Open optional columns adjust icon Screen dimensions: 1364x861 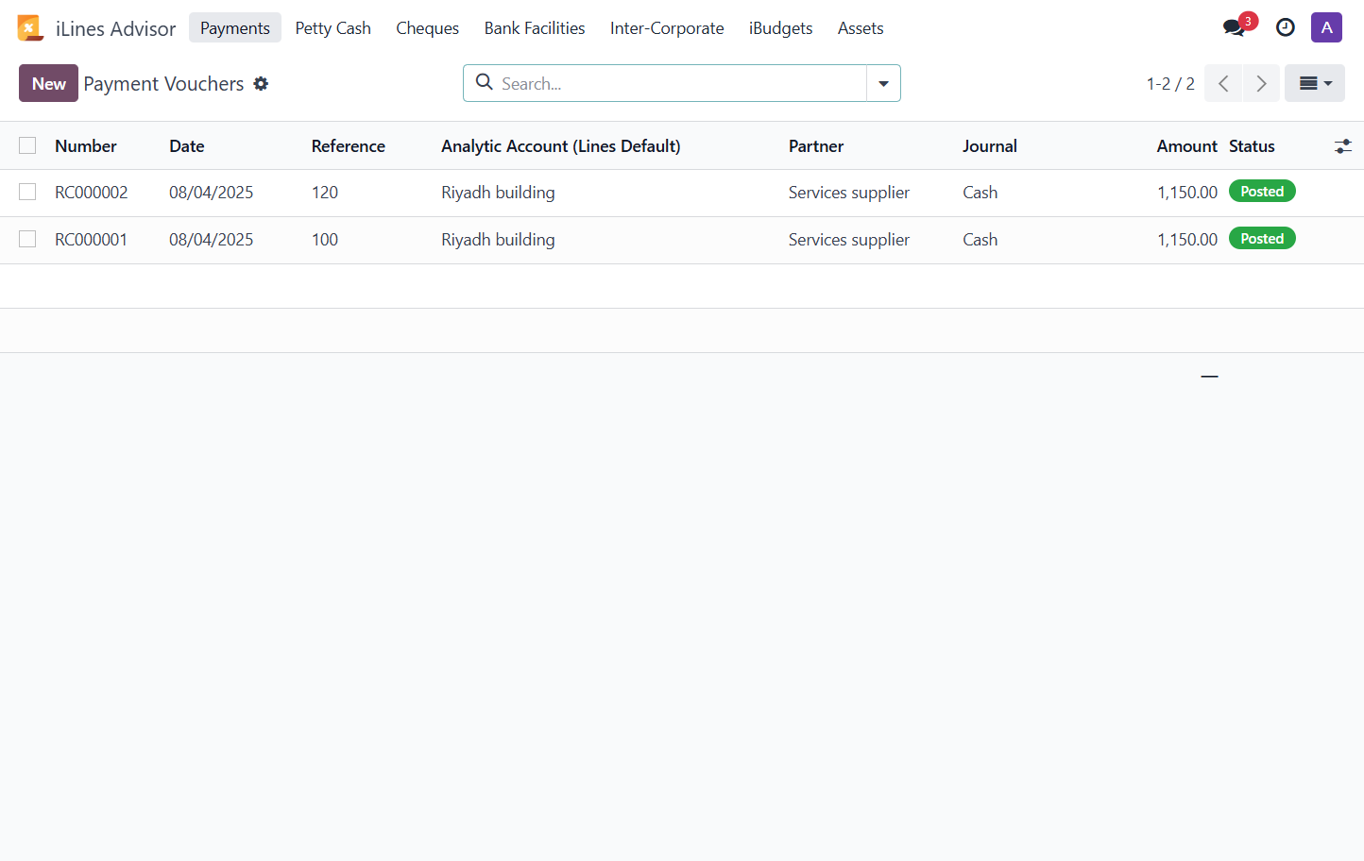click(1342, 146)
